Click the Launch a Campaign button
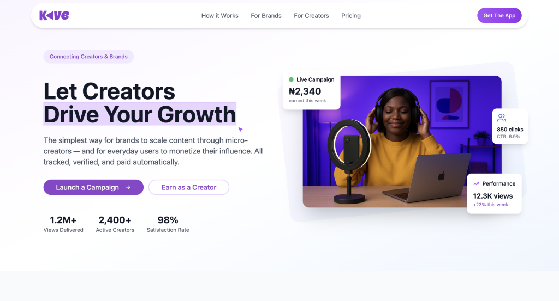 pos(93,187)
